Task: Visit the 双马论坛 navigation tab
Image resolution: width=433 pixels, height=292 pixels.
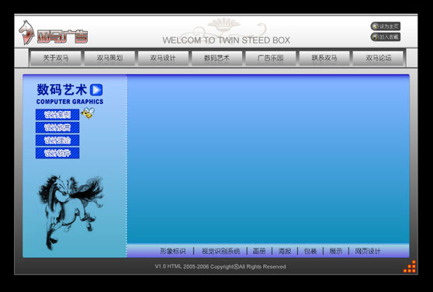Action: (379, 58)
